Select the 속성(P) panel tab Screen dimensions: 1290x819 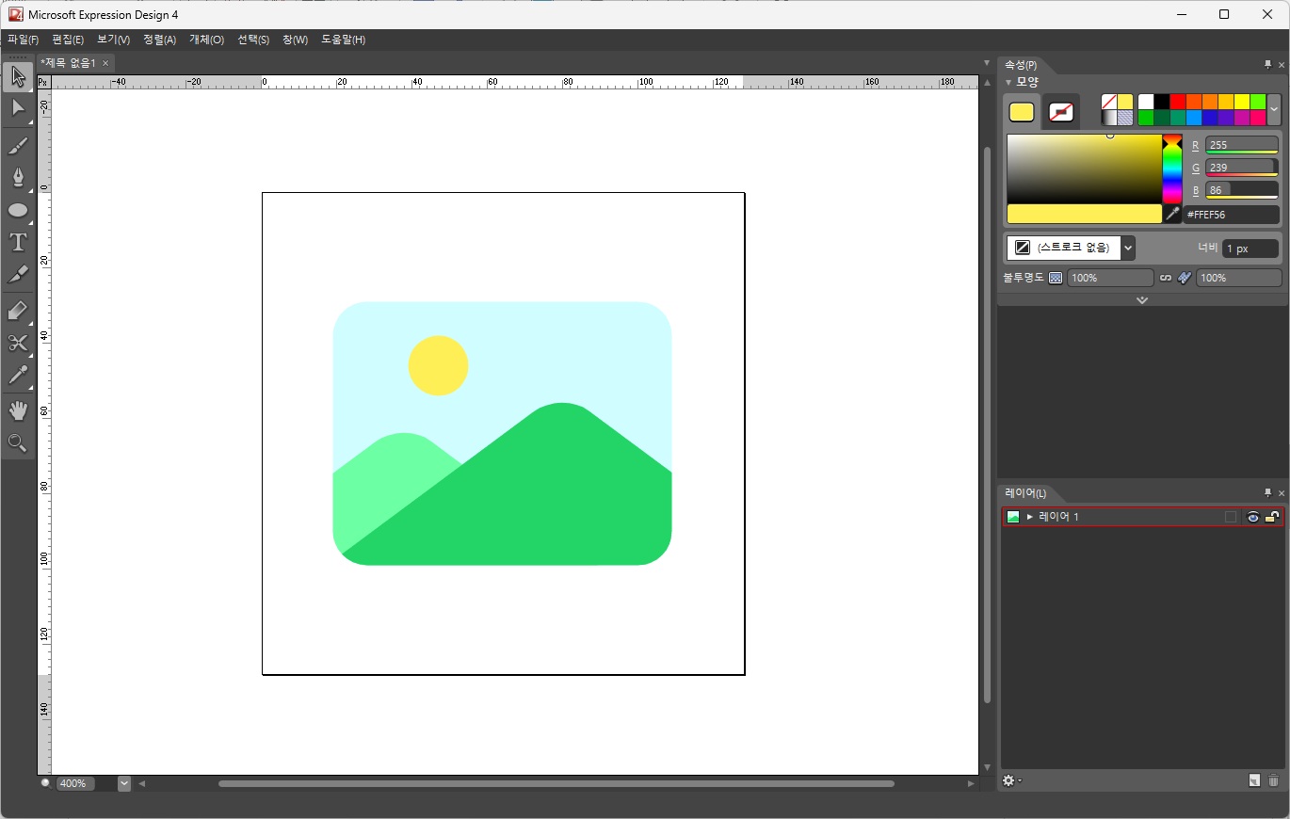[x=1021, y=65]
